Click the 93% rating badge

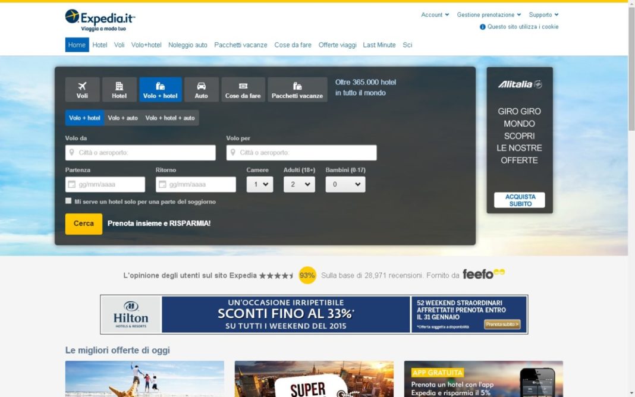point(307,275)
